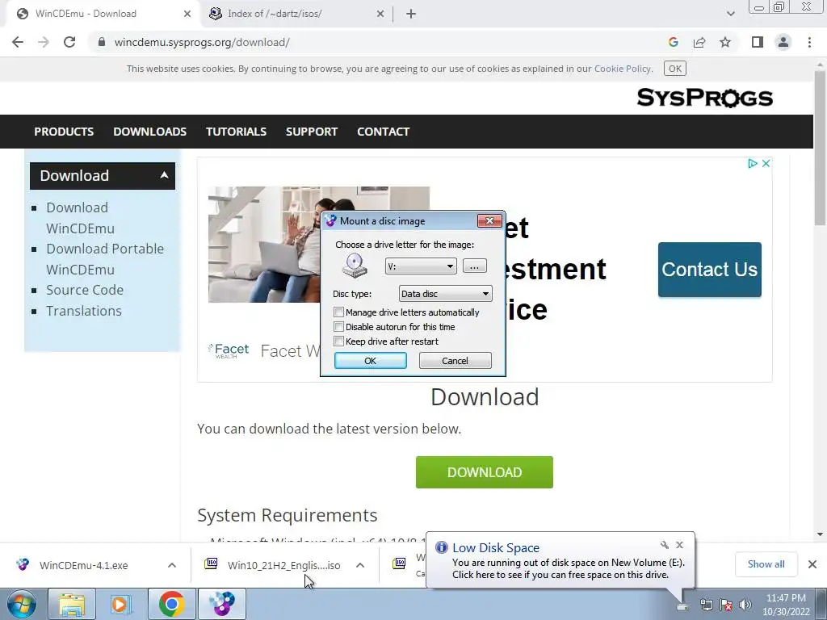The width and height of the screenshot is (827, 620).
Task: Close the WinCDEmu - Download tab
Action: coord(187,14)
